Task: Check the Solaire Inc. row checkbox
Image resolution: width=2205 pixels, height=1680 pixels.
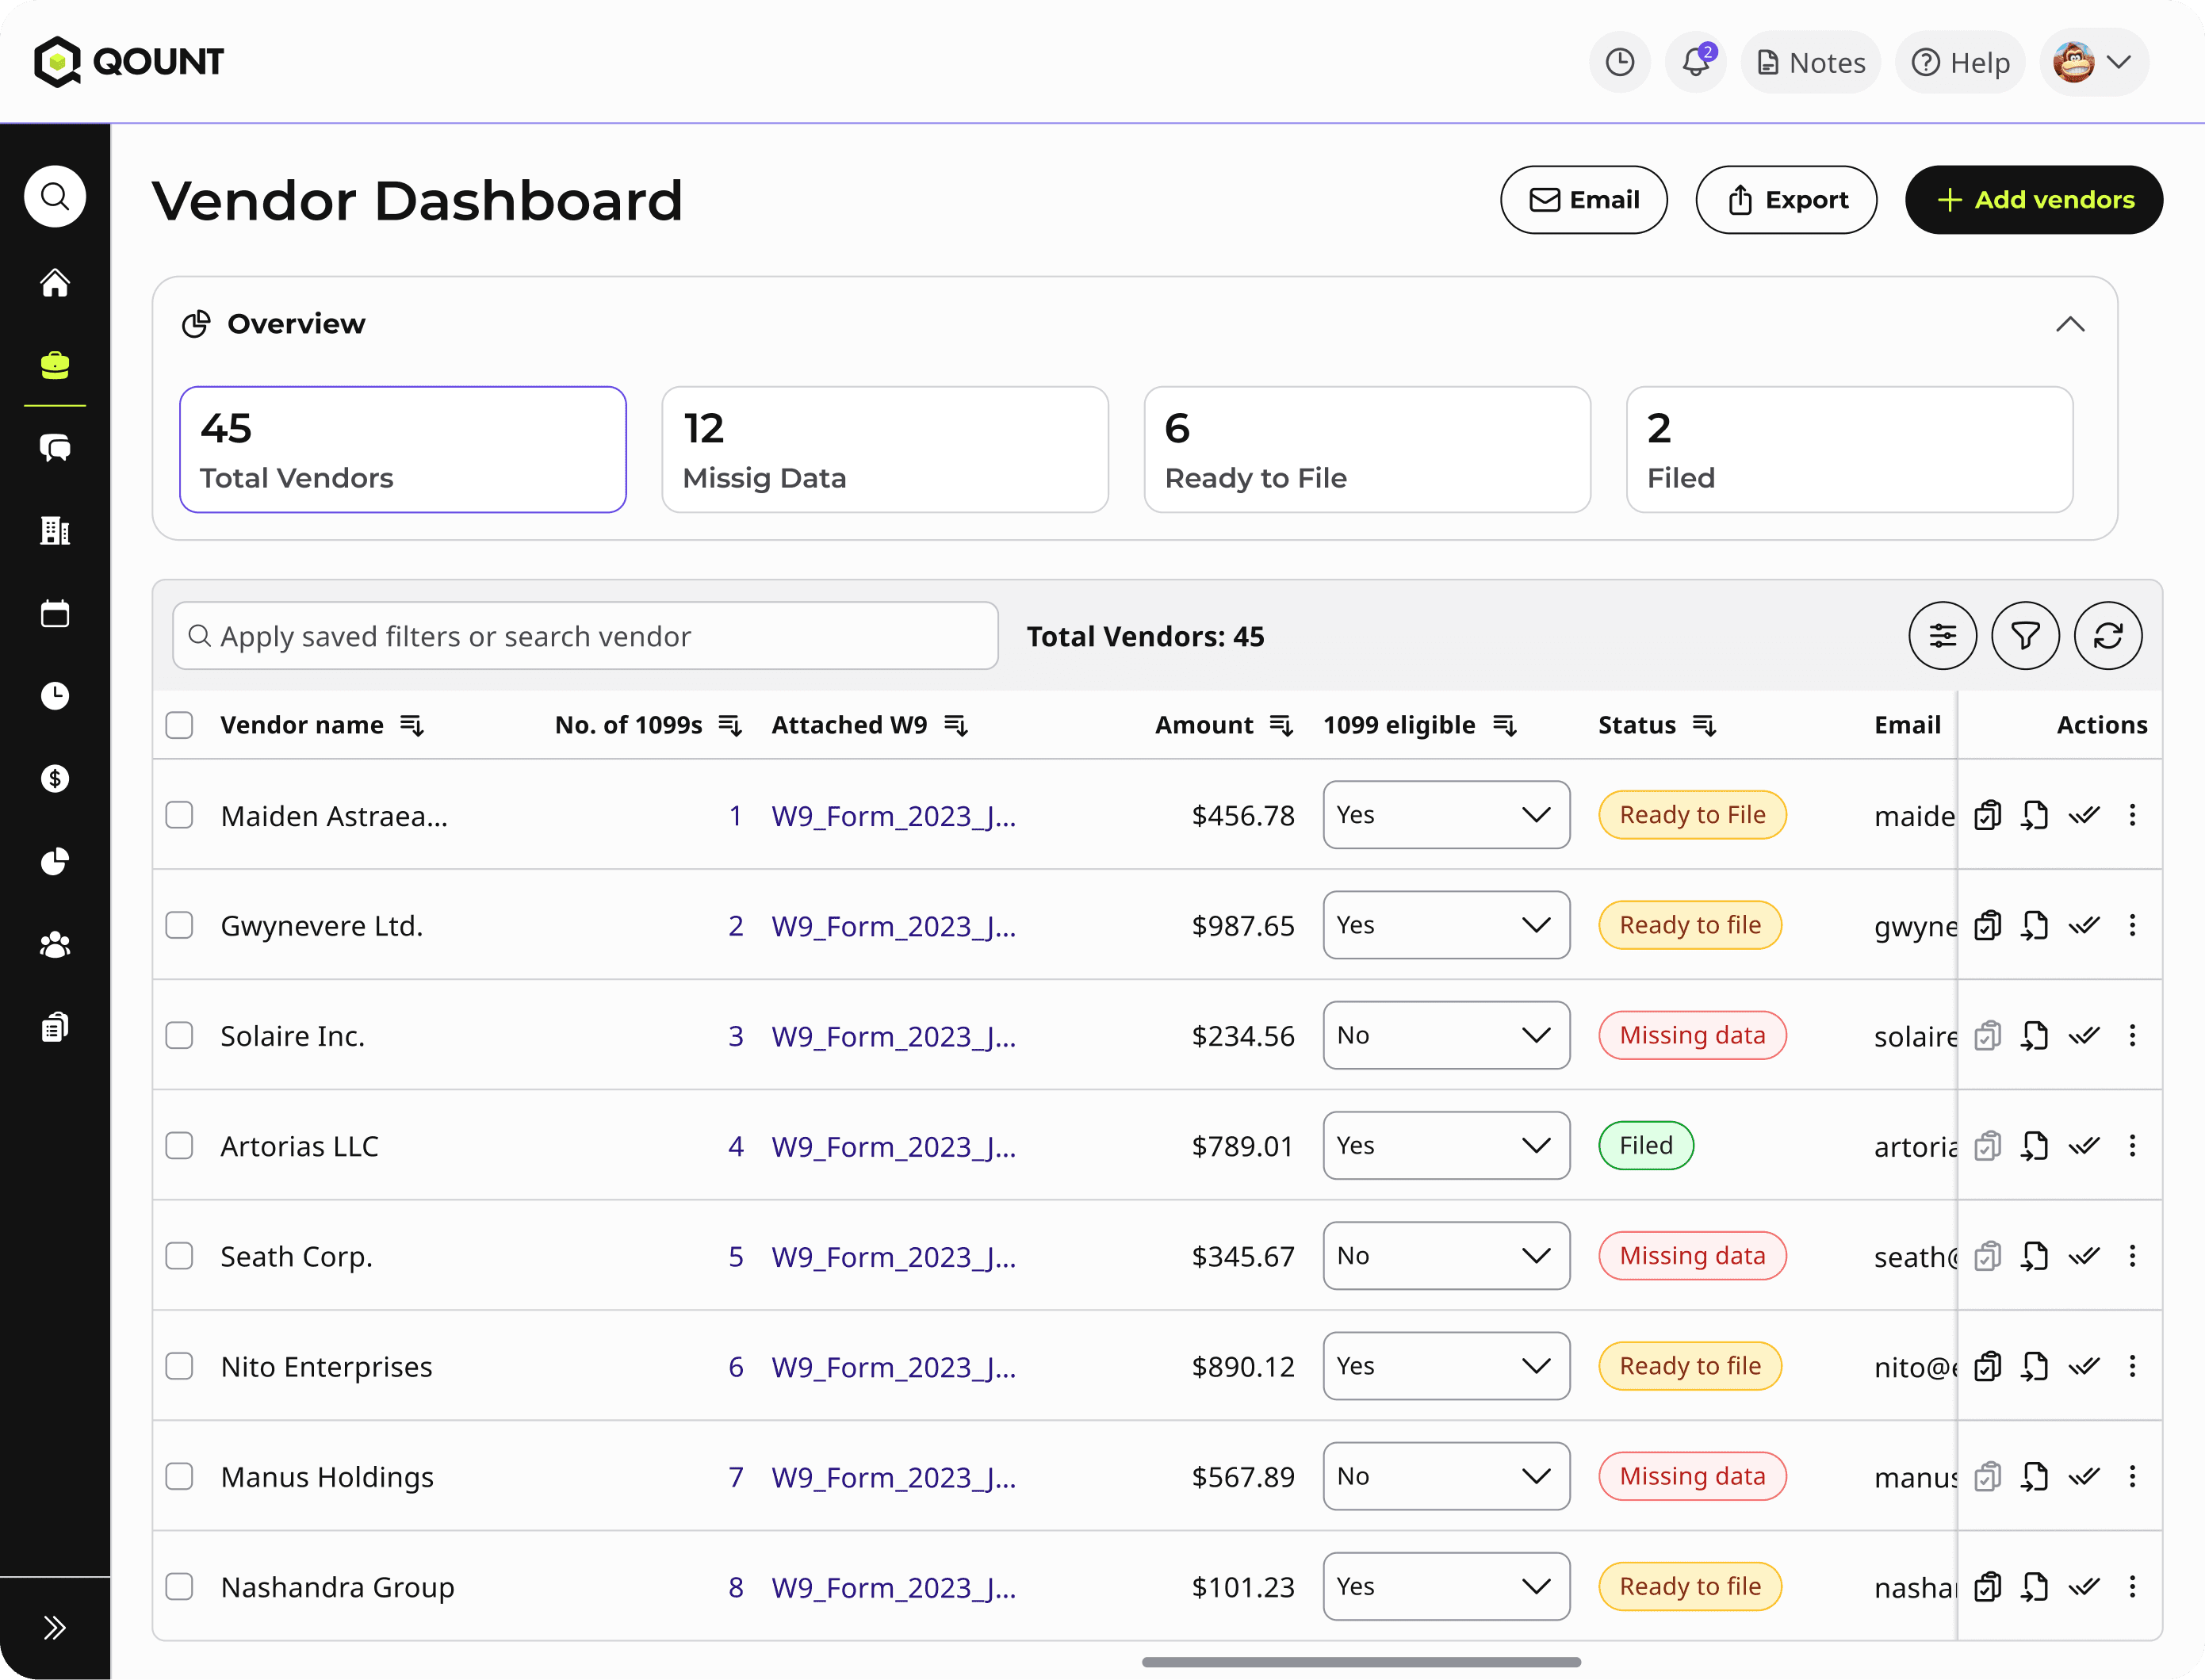Action: tap(179, 1035)
